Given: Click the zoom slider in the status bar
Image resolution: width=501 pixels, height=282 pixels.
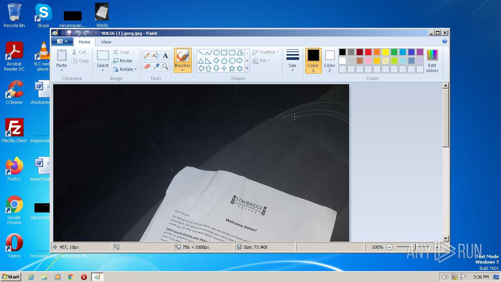Looking at the screenshot, I should (x=413, y=247).
